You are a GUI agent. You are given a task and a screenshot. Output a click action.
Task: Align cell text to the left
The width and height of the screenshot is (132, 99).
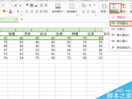click(x=27, y=11)
